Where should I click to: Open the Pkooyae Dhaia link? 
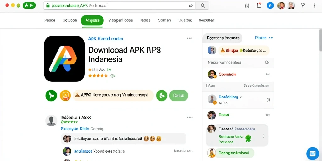[x=75, y=129]
